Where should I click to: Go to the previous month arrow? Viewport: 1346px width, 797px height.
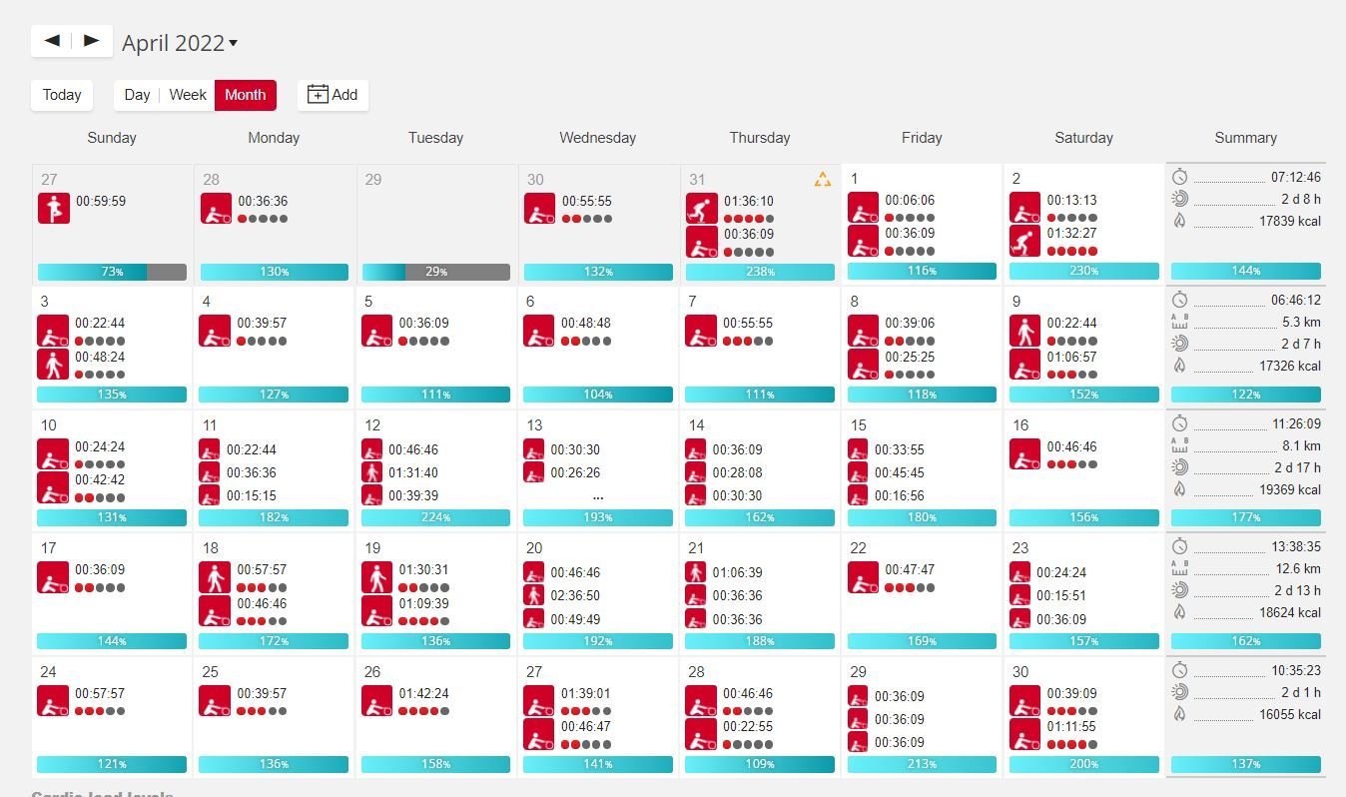52,41
